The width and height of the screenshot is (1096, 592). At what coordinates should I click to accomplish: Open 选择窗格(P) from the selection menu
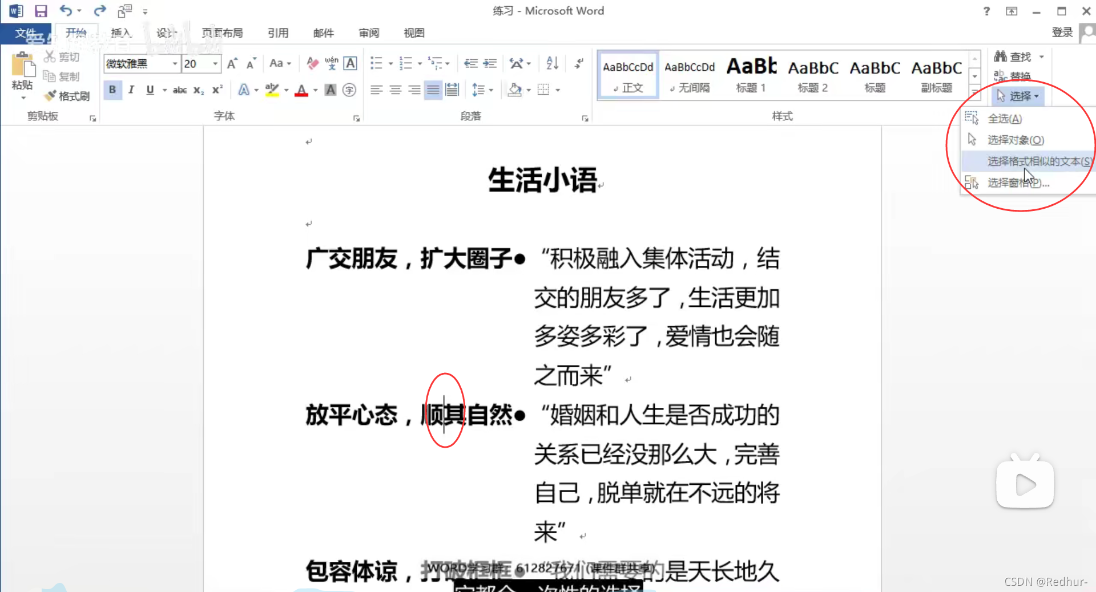(x=1018, y=183)
